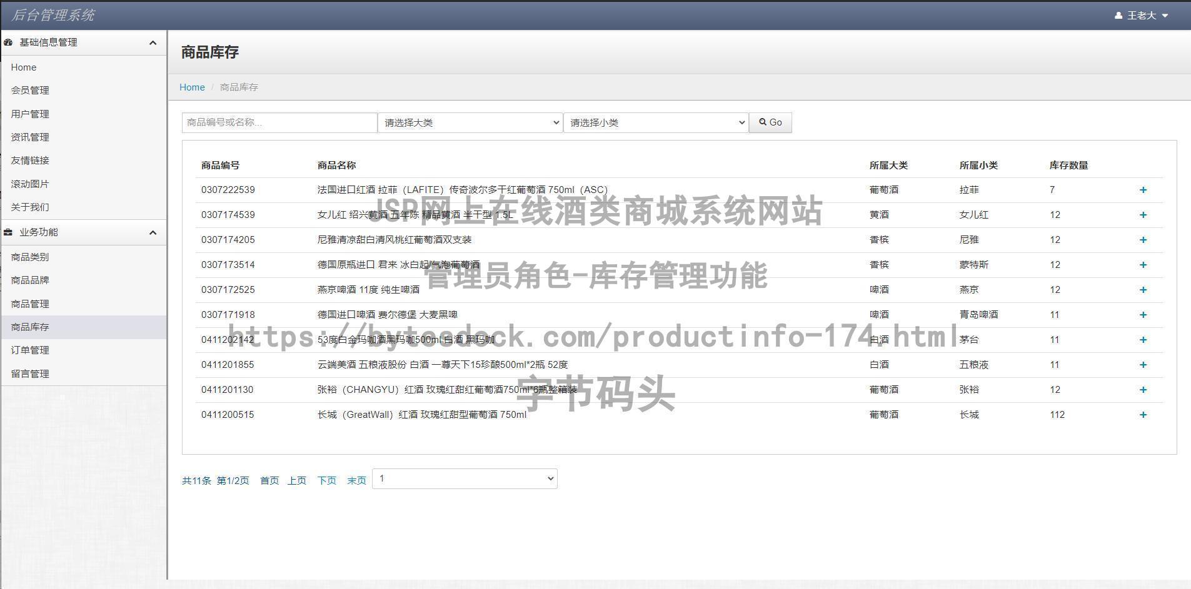Click stock quantity 112 for 长城
Screen dimensions: 1191x589
coord(1057,415)
